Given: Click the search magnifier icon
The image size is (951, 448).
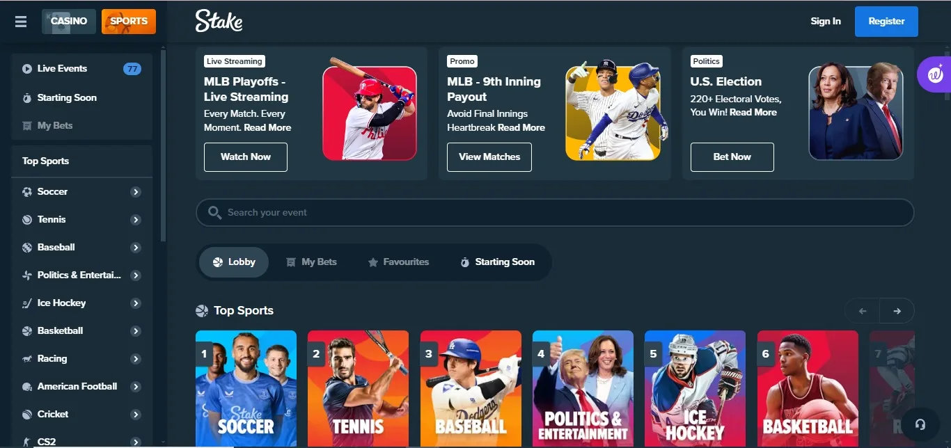Looking at the screenshot, I should (x=214, y=212).
